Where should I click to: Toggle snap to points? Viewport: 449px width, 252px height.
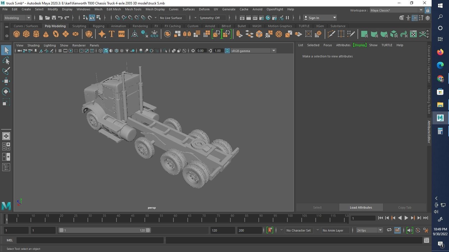(x=130, y=18)
